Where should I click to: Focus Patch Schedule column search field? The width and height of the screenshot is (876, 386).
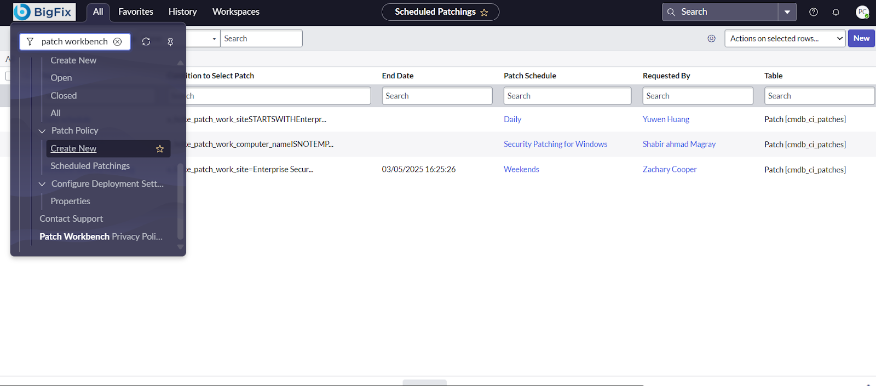[567, 96]
